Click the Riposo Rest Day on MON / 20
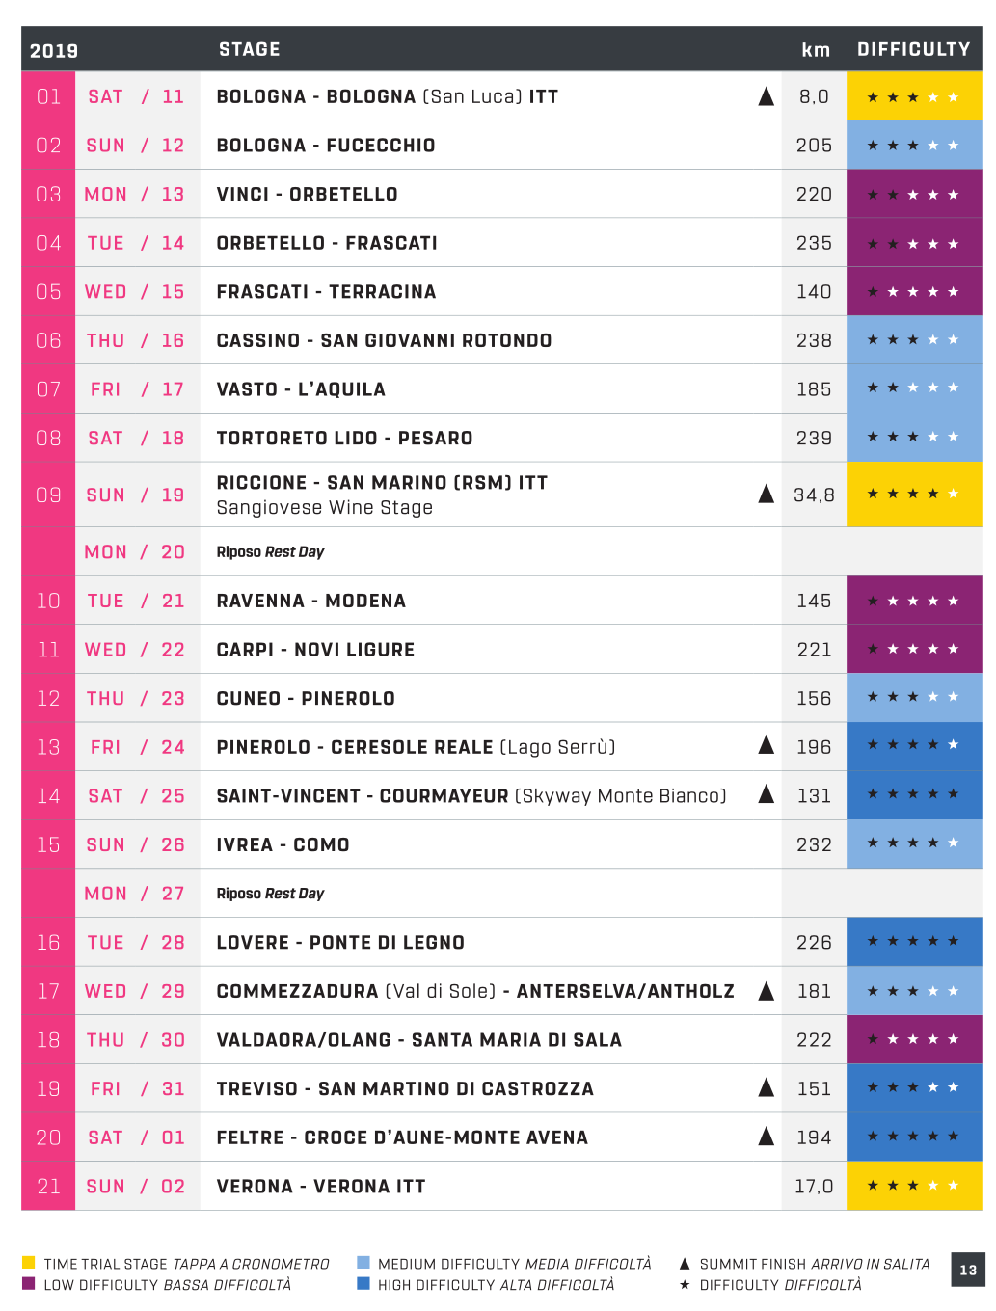 point(270,552)
